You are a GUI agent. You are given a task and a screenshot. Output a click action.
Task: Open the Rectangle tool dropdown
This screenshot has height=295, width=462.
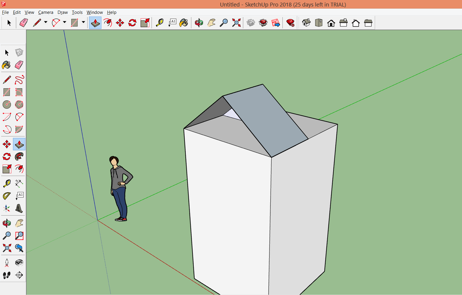click(x=83, y=22)
